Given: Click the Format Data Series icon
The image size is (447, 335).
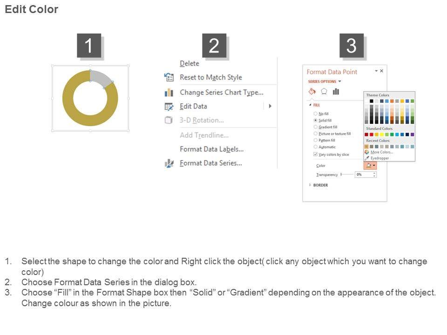Looking at the screenshot, I should point(169,163).
